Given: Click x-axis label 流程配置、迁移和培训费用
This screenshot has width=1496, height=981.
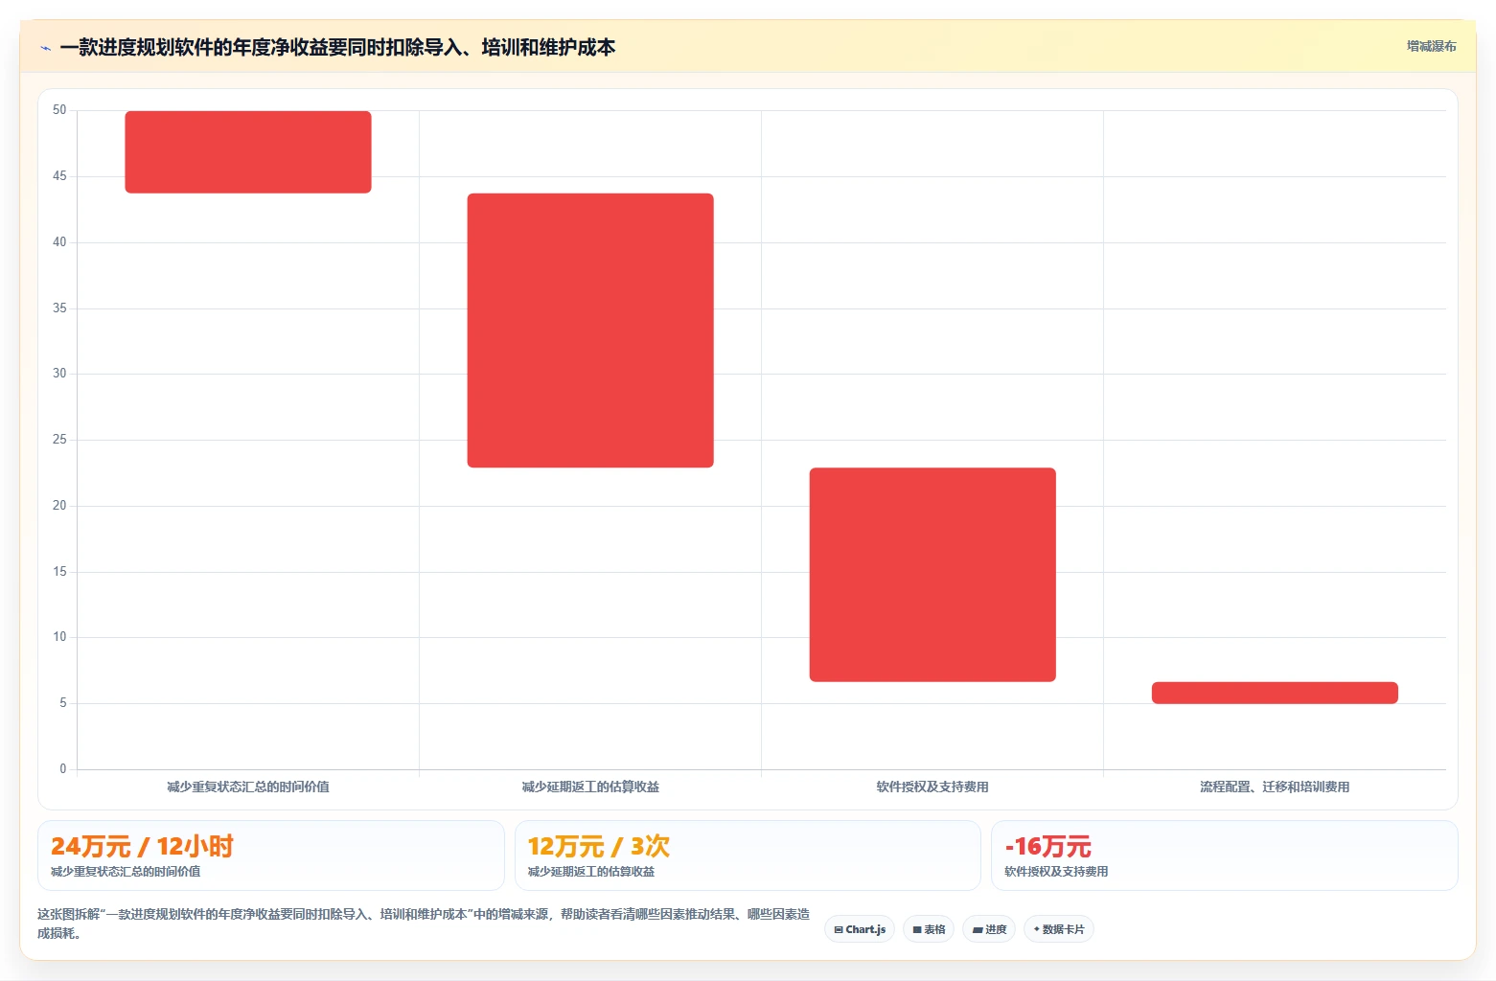Looking at the screenshot, I should point(1275,787).
